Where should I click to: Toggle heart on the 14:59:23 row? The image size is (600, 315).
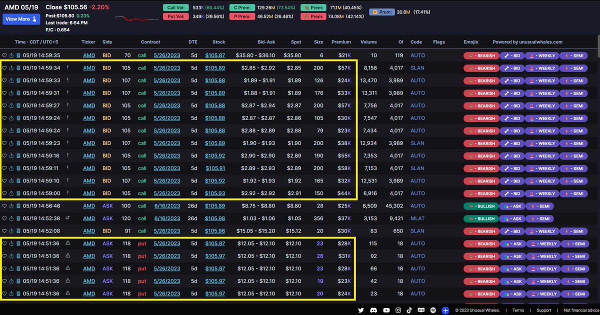coord(4,143)
